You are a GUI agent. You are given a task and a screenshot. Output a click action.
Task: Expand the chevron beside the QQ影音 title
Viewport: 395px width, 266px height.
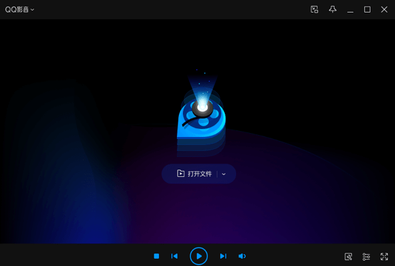pos(32,10)
